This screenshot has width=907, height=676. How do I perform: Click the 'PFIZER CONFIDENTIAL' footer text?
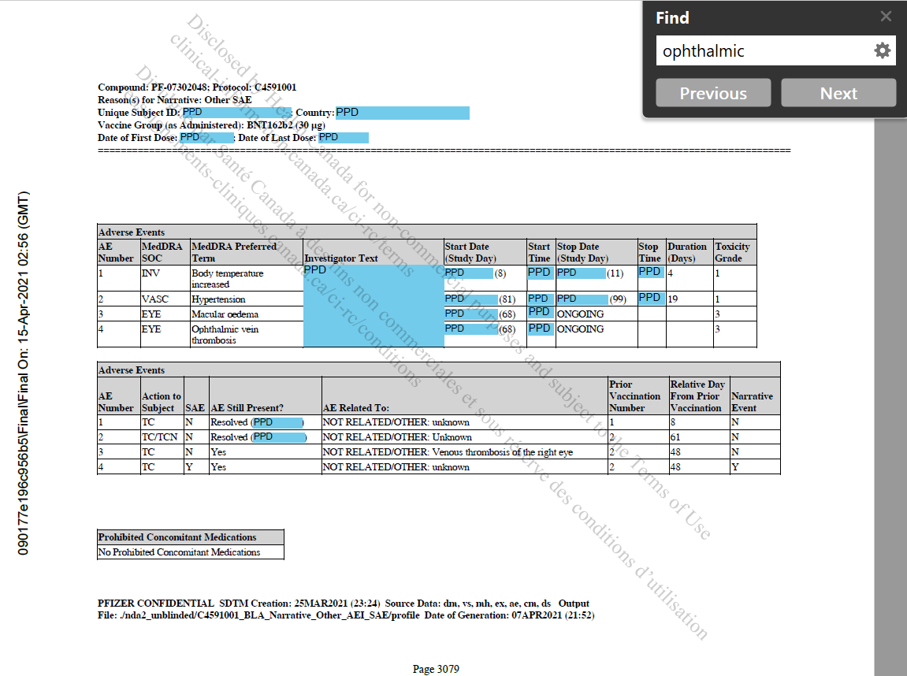(155, 604)
